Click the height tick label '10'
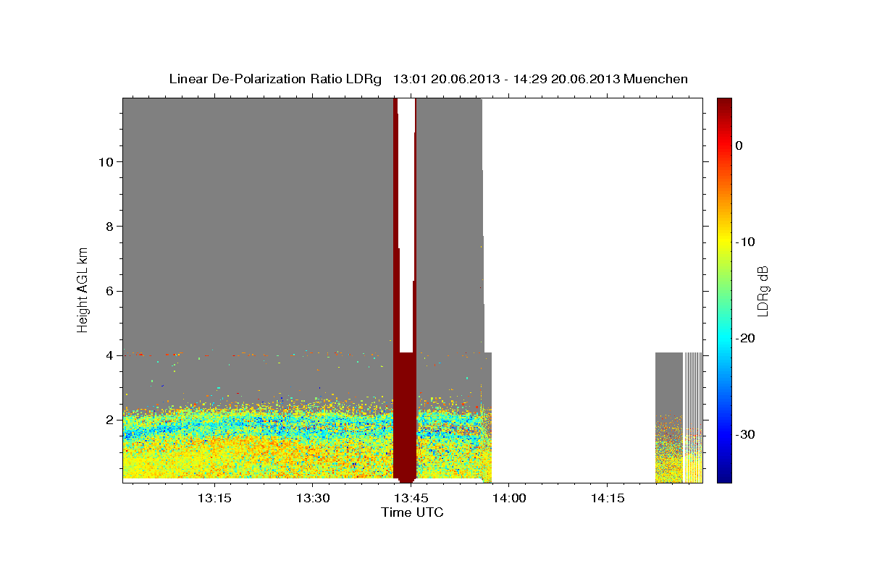 (106, 161)
